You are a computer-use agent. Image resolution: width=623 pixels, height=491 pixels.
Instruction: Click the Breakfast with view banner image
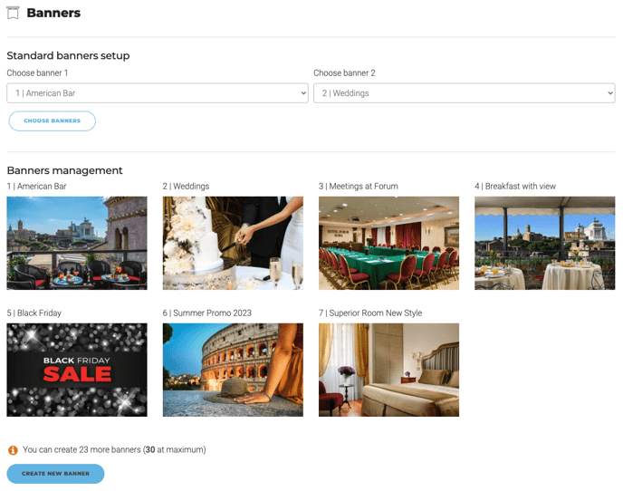pos(544,243)
